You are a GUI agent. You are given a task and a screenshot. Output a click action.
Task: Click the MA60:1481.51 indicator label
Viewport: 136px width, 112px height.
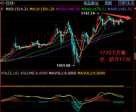pyautogui.click(x=120, y=9)
